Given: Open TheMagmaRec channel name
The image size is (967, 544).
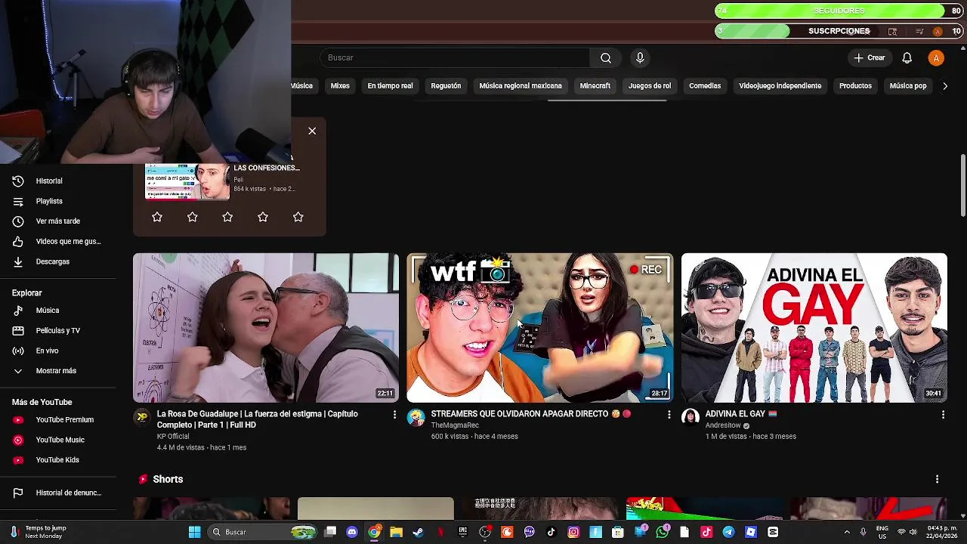Looking at the screenshot, I should [455, 425].
